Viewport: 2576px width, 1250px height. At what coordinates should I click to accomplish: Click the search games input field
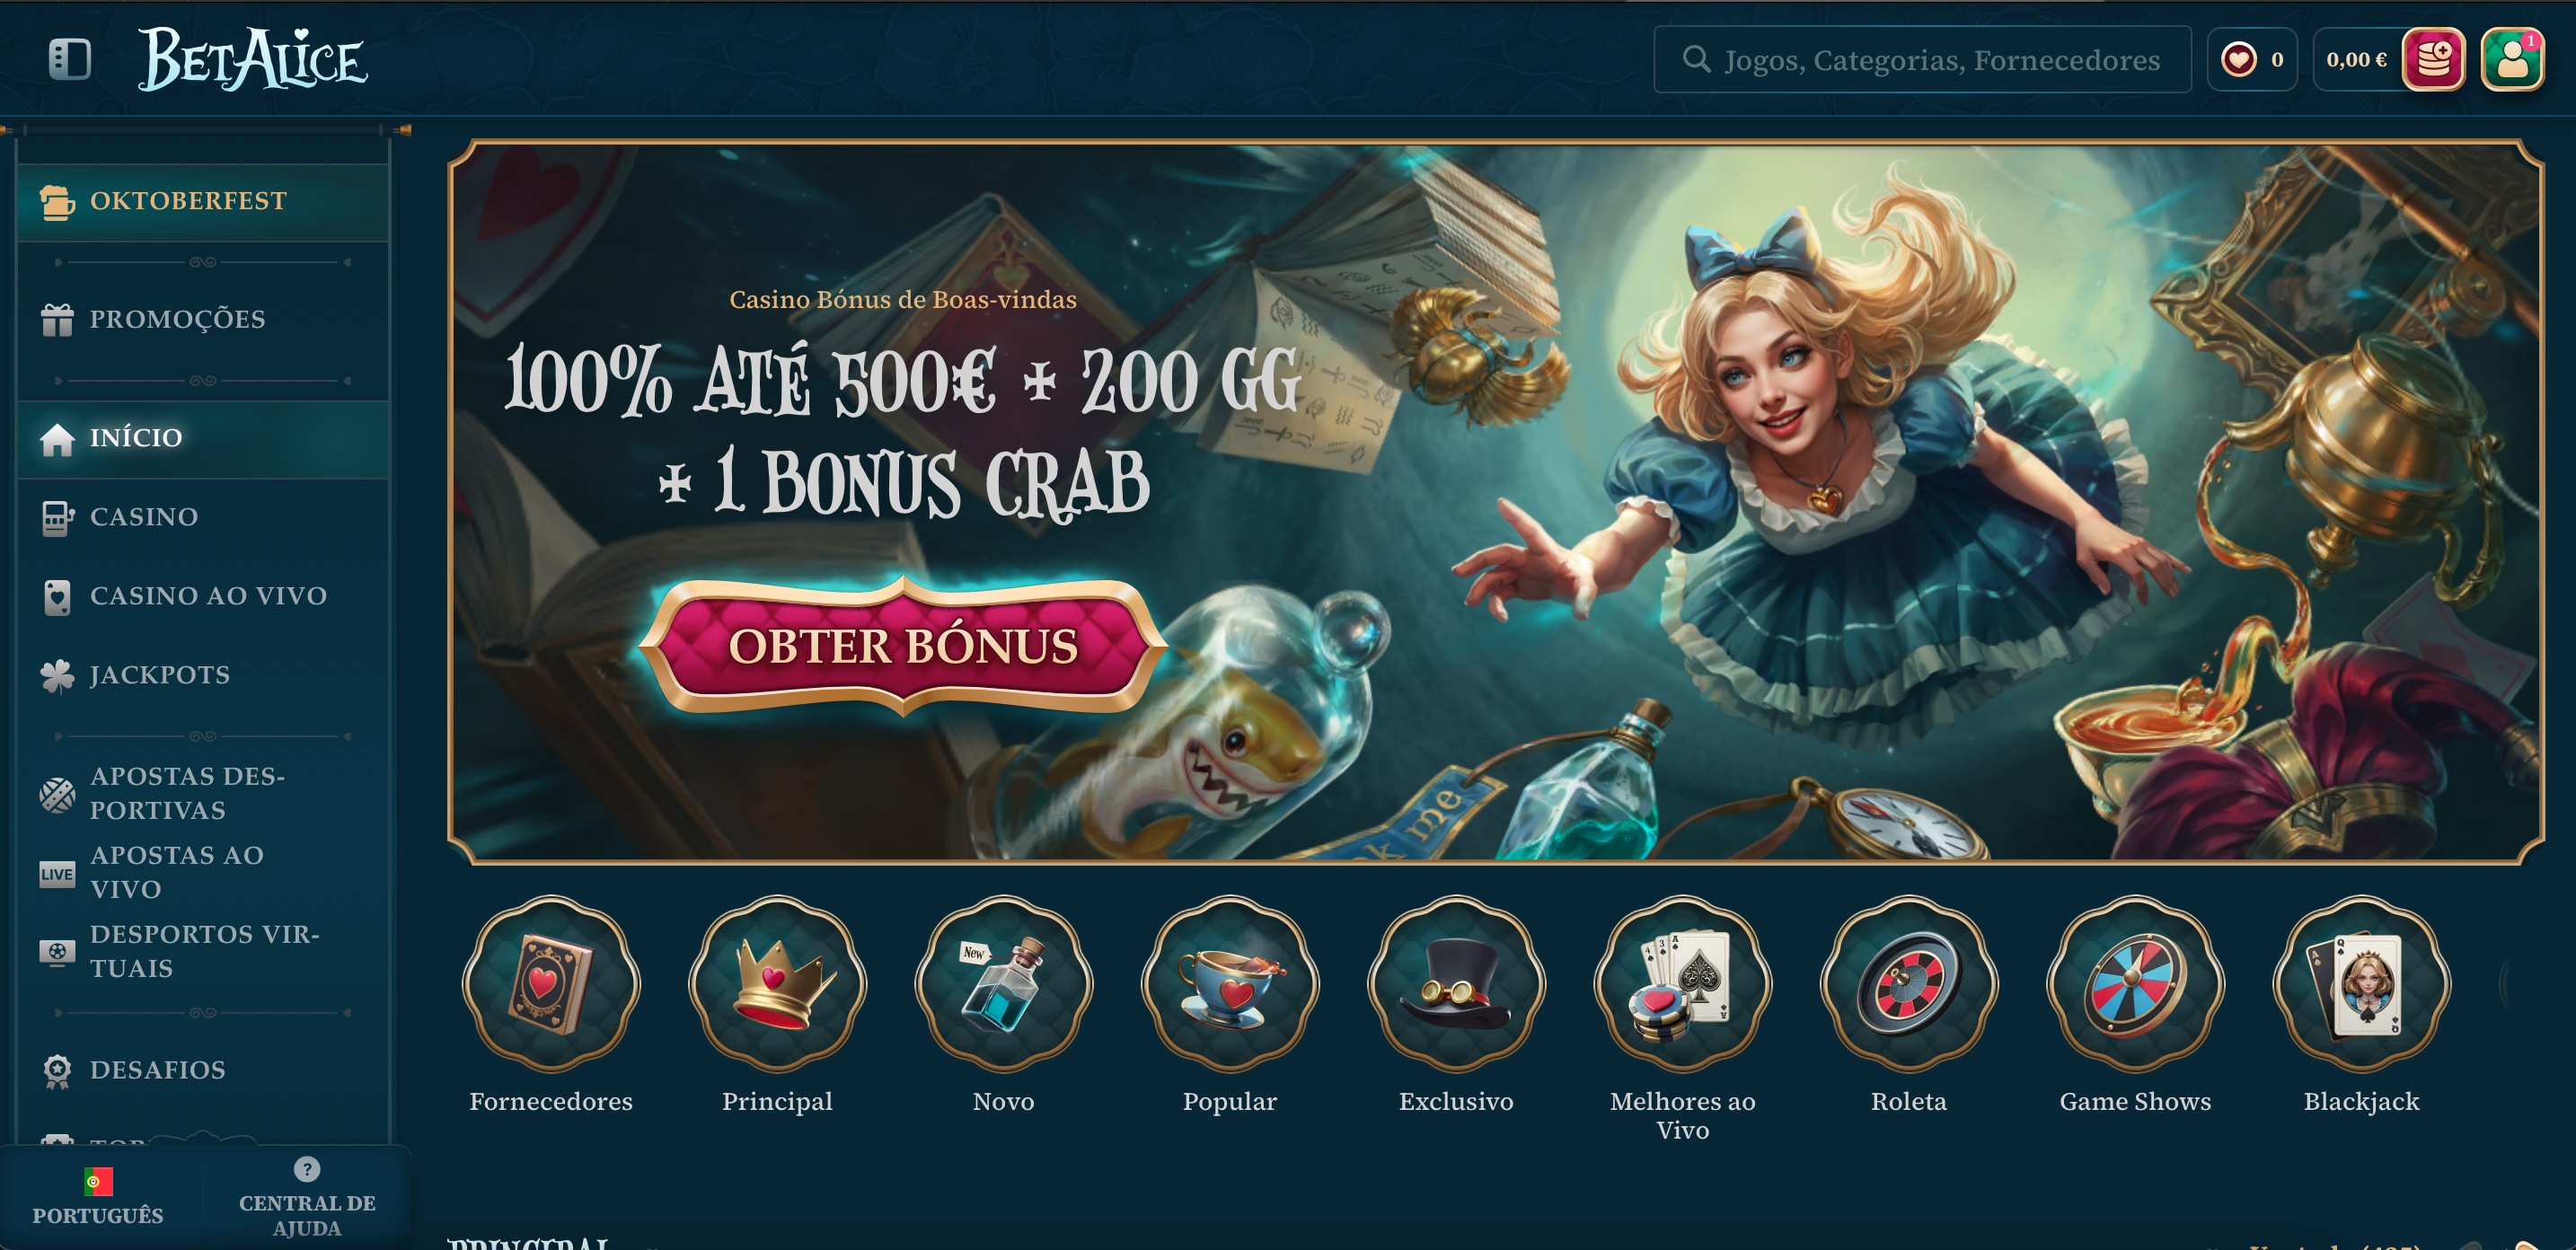[1922, 60]
